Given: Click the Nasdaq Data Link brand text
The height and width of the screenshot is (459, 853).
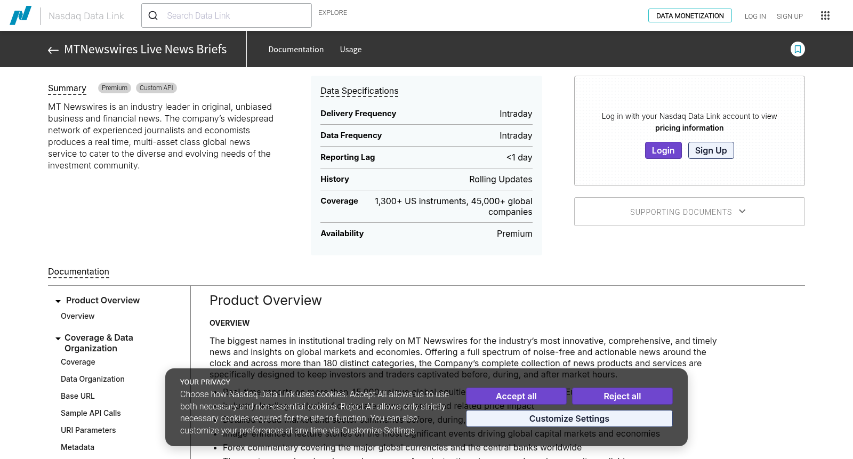Looking at the screenshot, I should [x=86, y=16].
